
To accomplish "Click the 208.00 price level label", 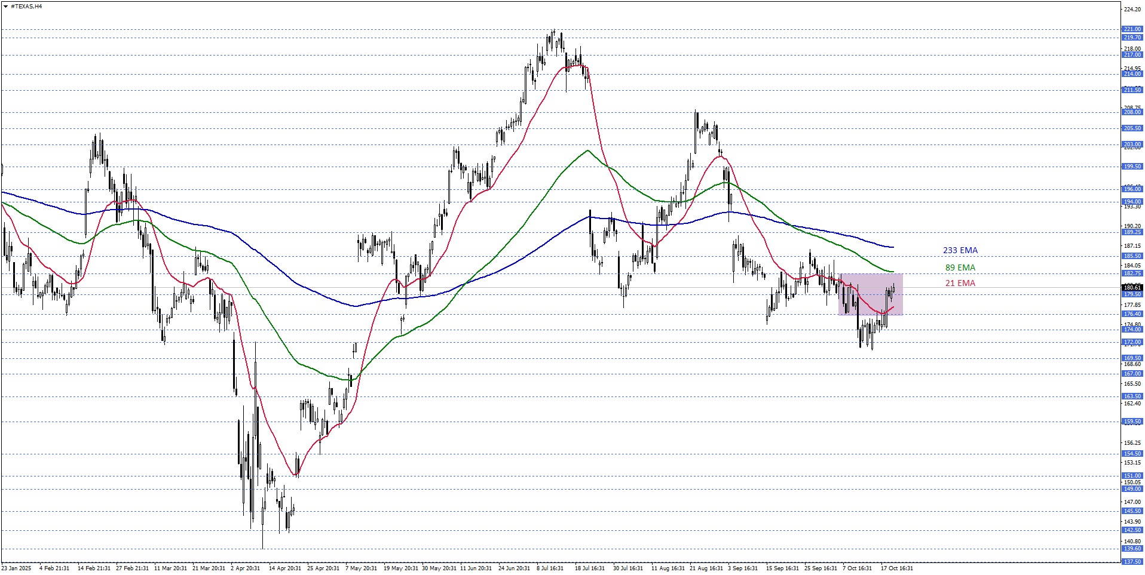I will pos(1132,112).
